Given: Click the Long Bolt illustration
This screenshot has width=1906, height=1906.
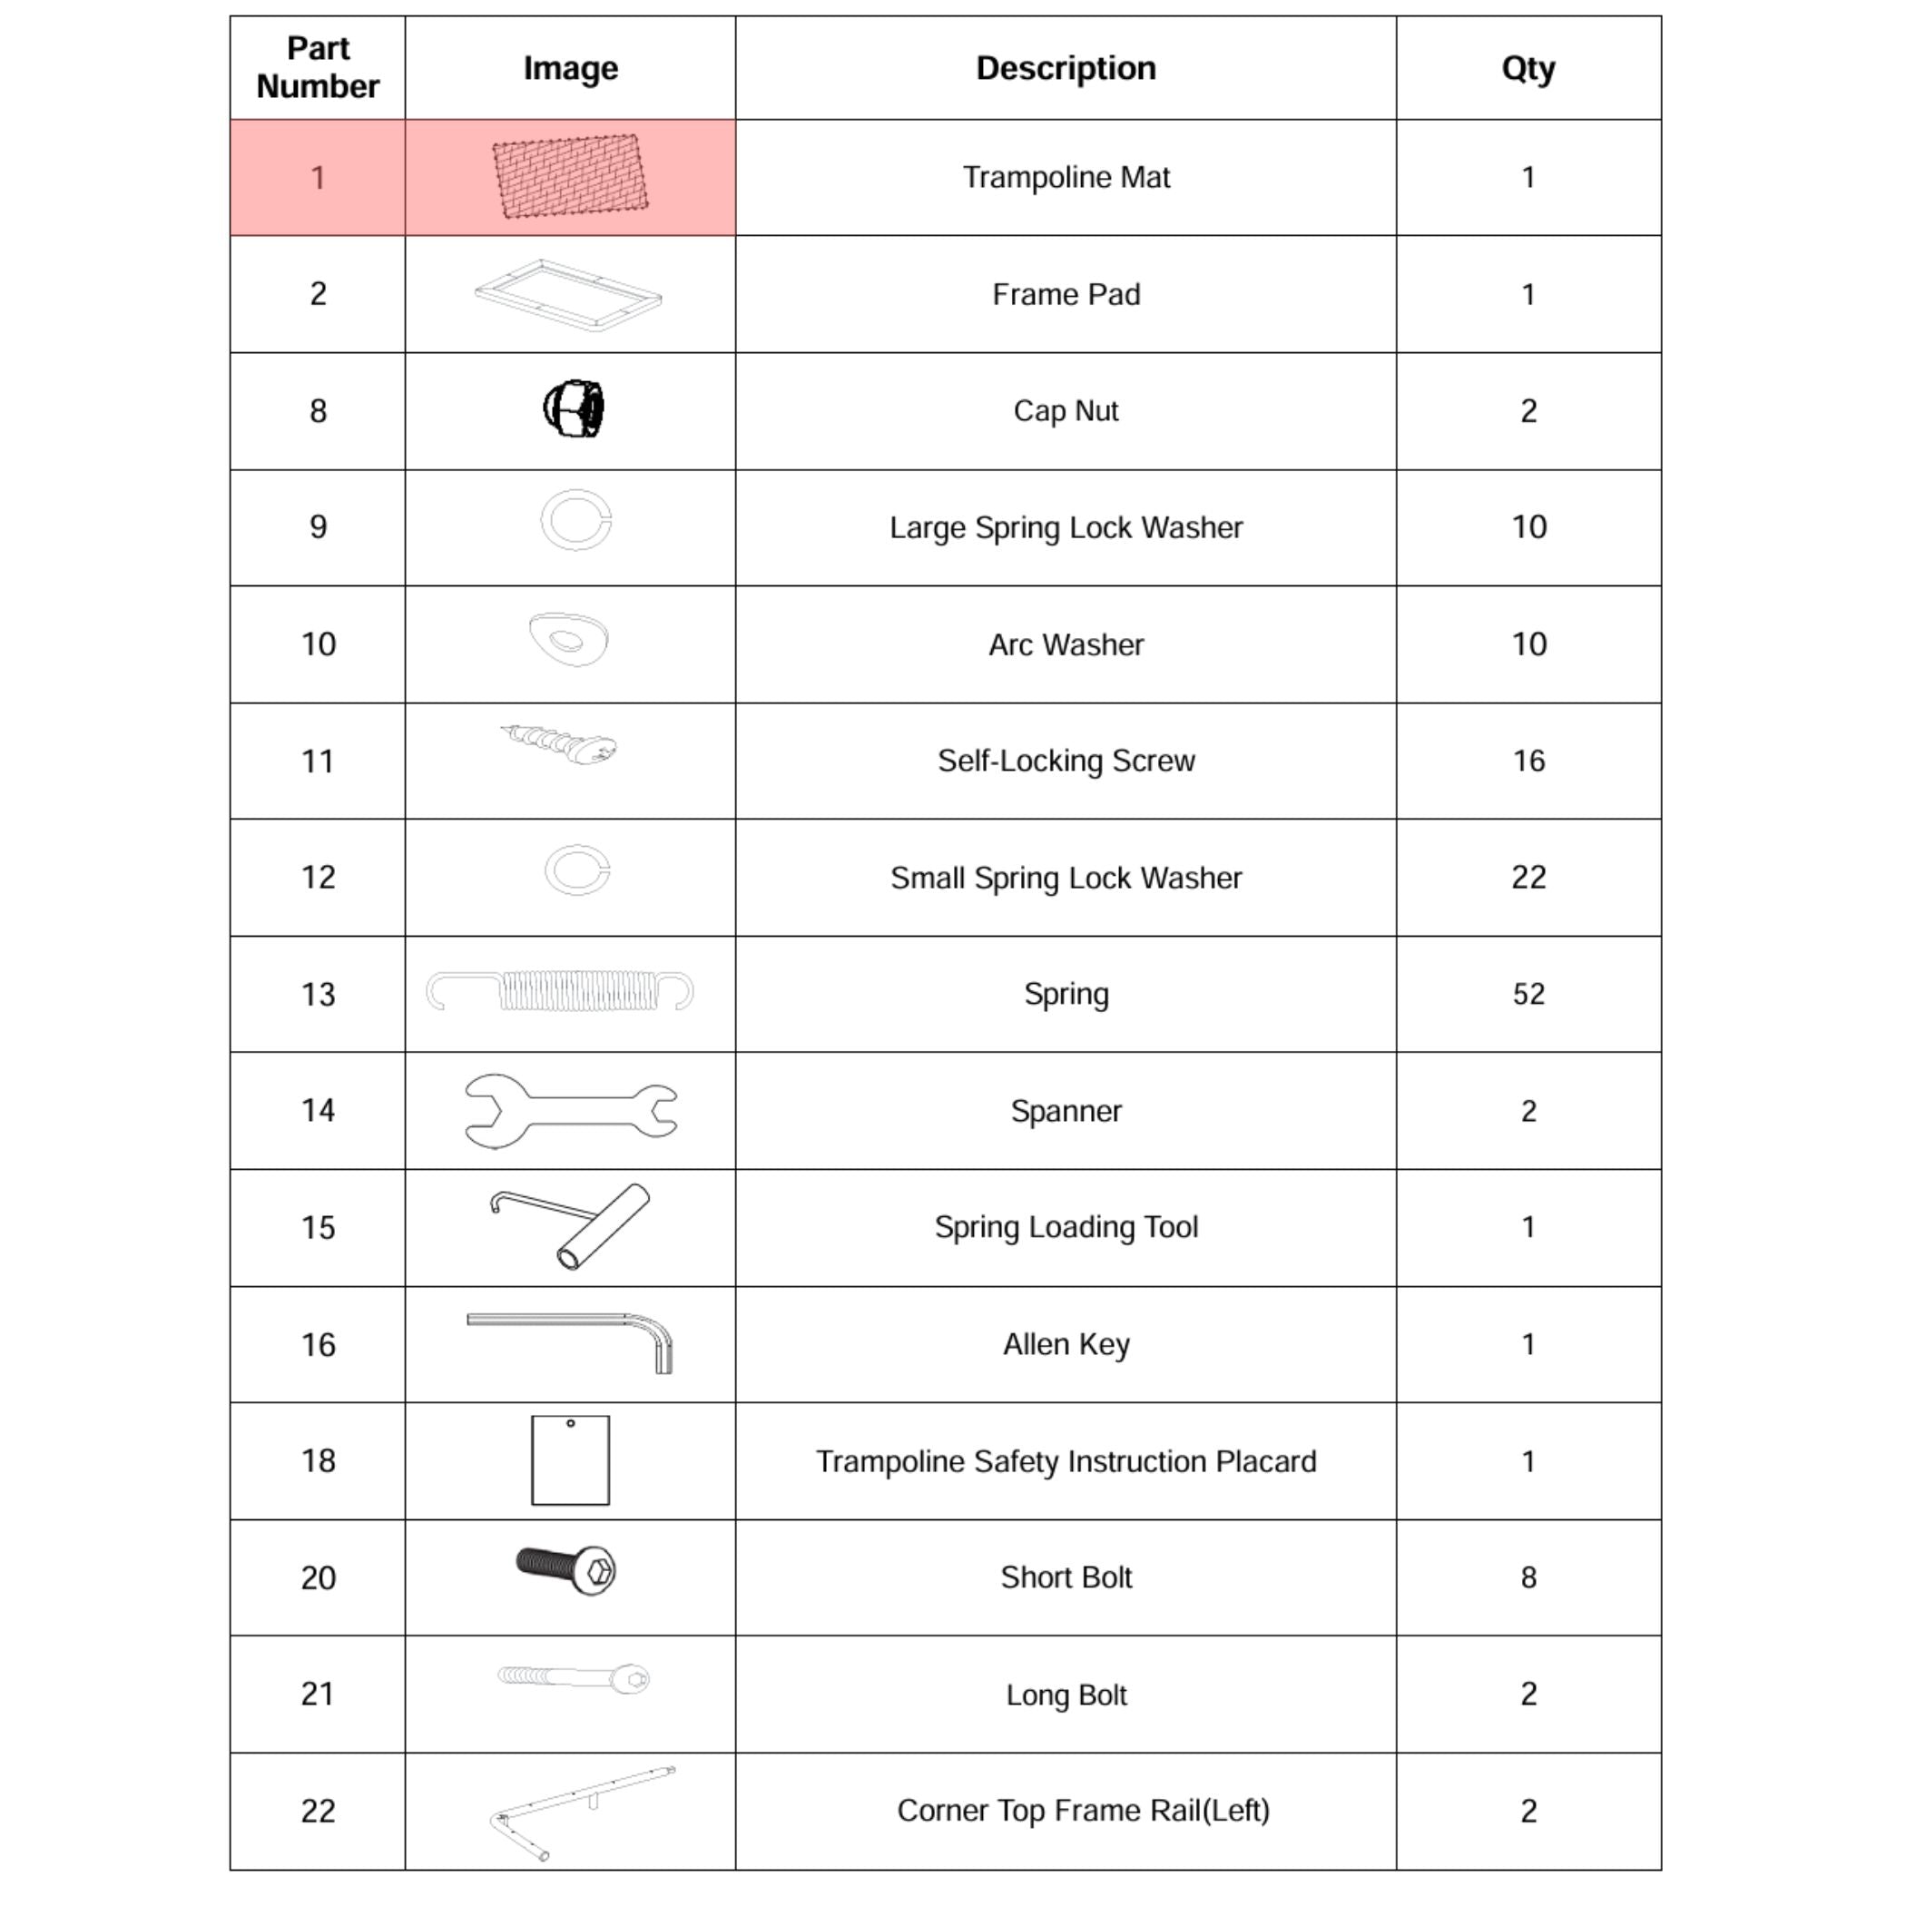Looking at the screenshot, I should pos(574,1678).
